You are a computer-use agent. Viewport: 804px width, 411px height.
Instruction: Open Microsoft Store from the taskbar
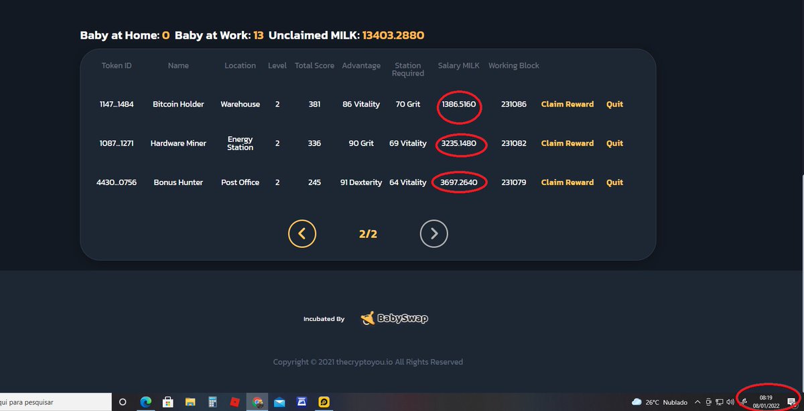[168, 402]
